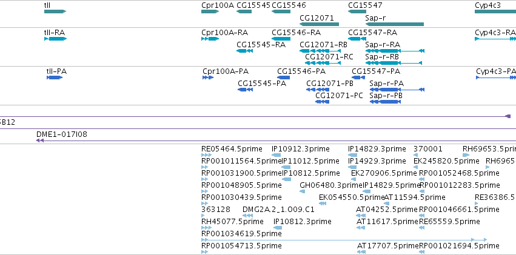Image resolution: width=516 pixels, height=255 pixels.
Task: Select the GH06480.3prime EST
Action: point(303,191)
